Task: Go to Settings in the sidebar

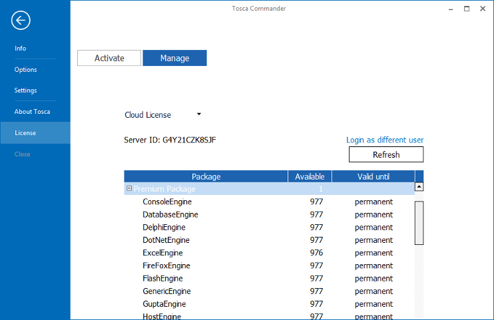Action: pos(26,90)
